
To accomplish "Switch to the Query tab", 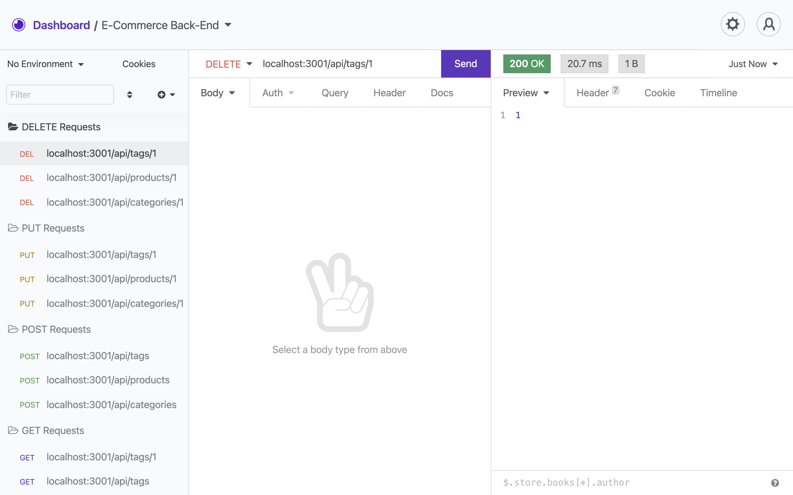I will coord(335,93).
